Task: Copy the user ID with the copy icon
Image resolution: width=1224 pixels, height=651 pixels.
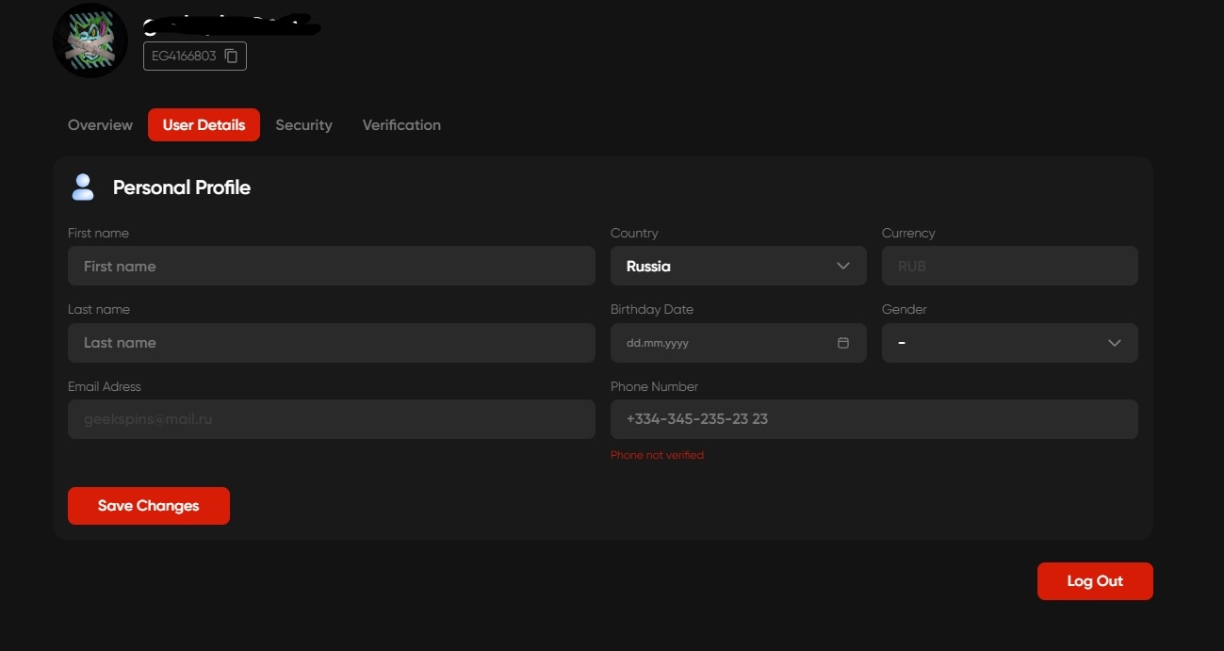Action: click(231, 57)
